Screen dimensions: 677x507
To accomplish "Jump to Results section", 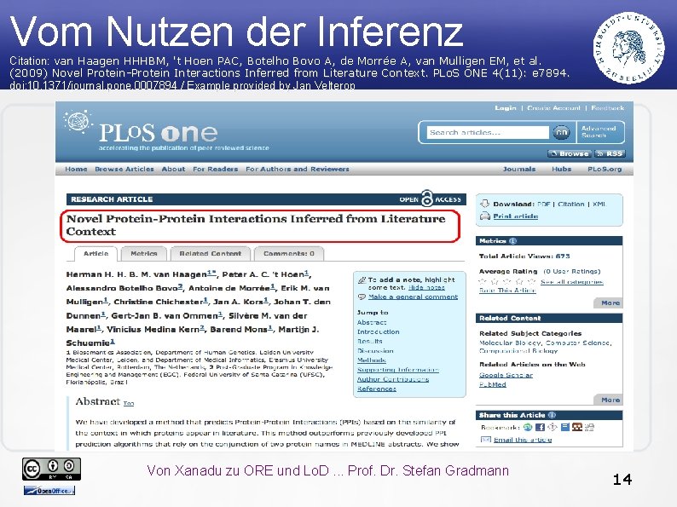I will pyautogui.click(x=369, y=342).
